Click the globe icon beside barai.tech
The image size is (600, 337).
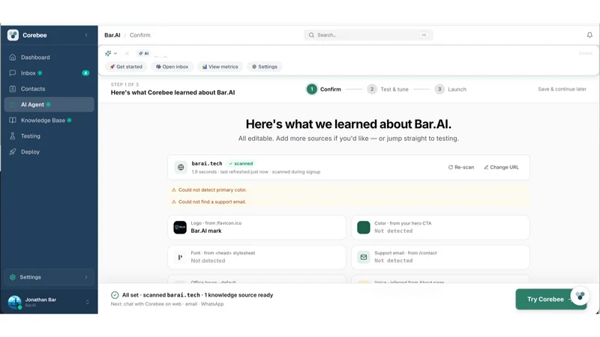click(x=181, y=167)
